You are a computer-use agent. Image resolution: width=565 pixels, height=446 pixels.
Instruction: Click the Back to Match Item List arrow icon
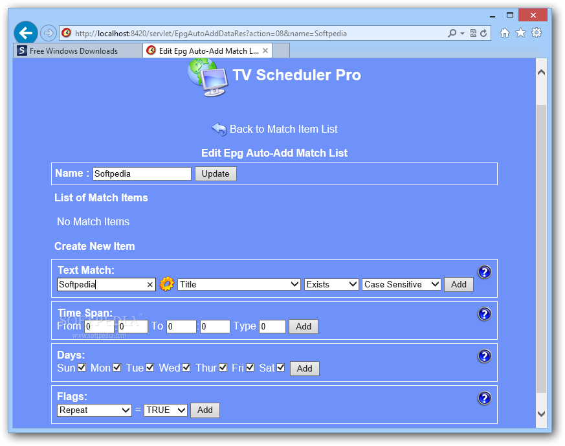tap(219, 129)
